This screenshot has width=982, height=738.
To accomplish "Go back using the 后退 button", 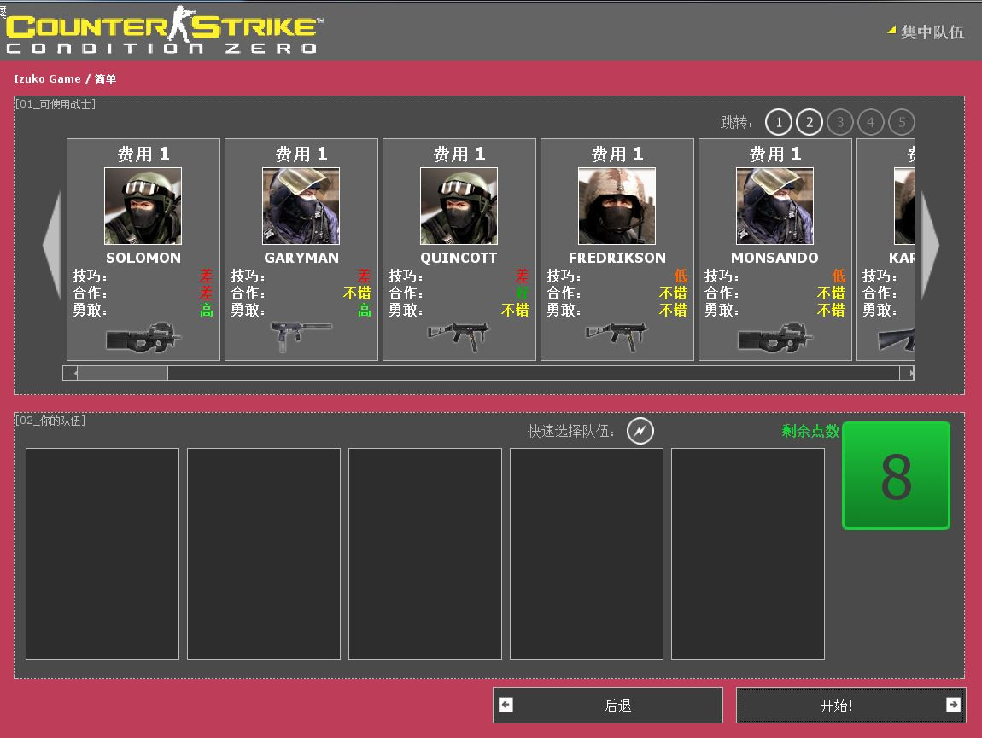I will click(x=606, y=705).
